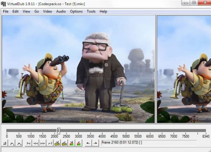Minimize the VirtualDub window

pyautogui.click(x=186, y=3)
